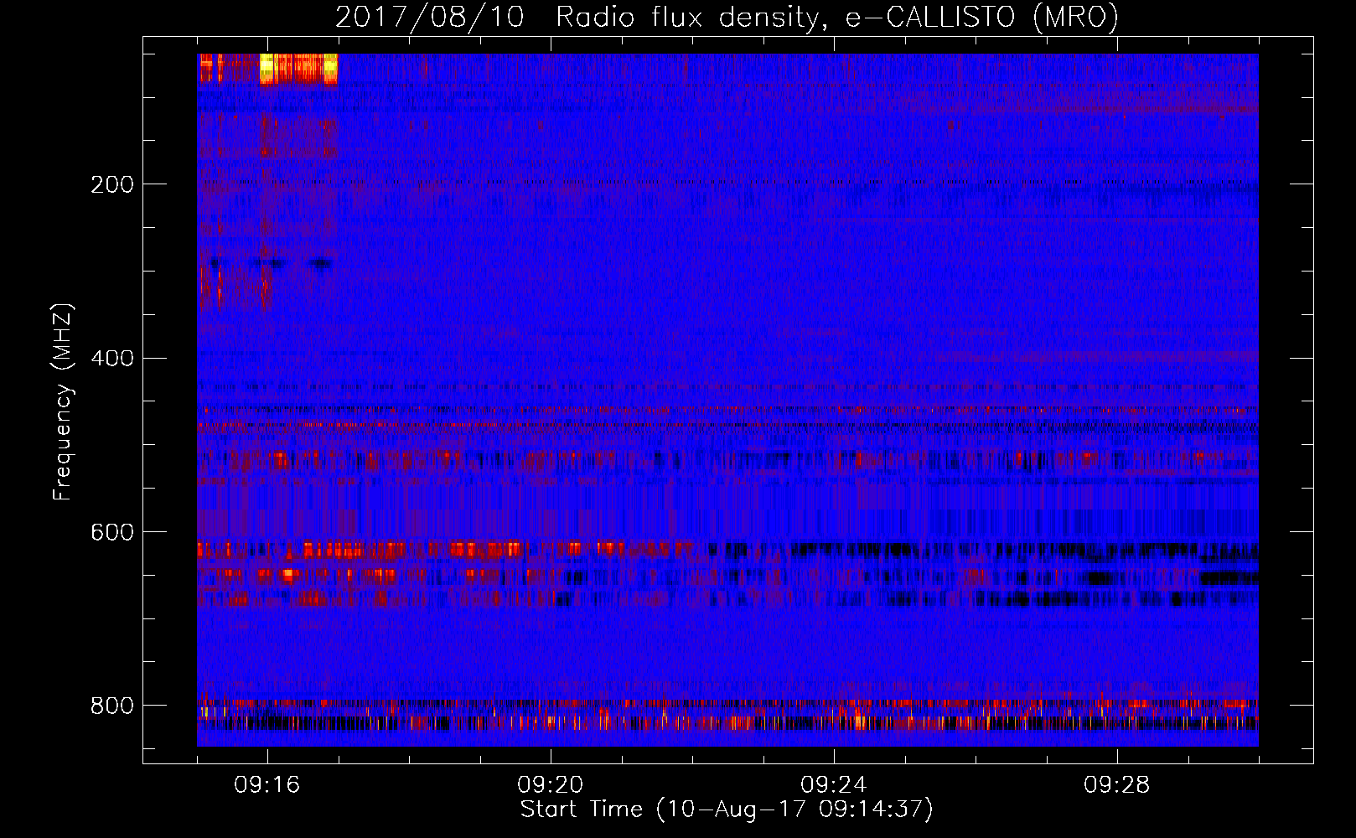Image resolution: width=1356 pixels, height=838 pixels.
Task: Click the 800 frequency tick label
Action: [112, 706]
